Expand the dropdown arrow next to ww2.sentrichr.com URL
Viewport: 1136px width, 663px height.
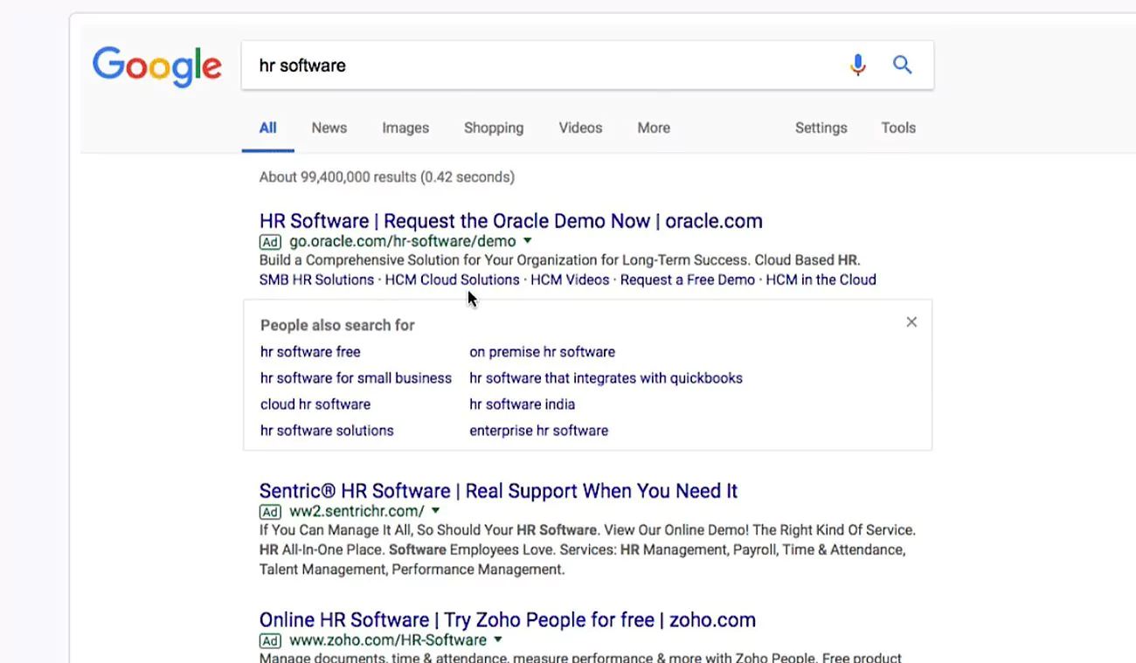coord(435,511)
